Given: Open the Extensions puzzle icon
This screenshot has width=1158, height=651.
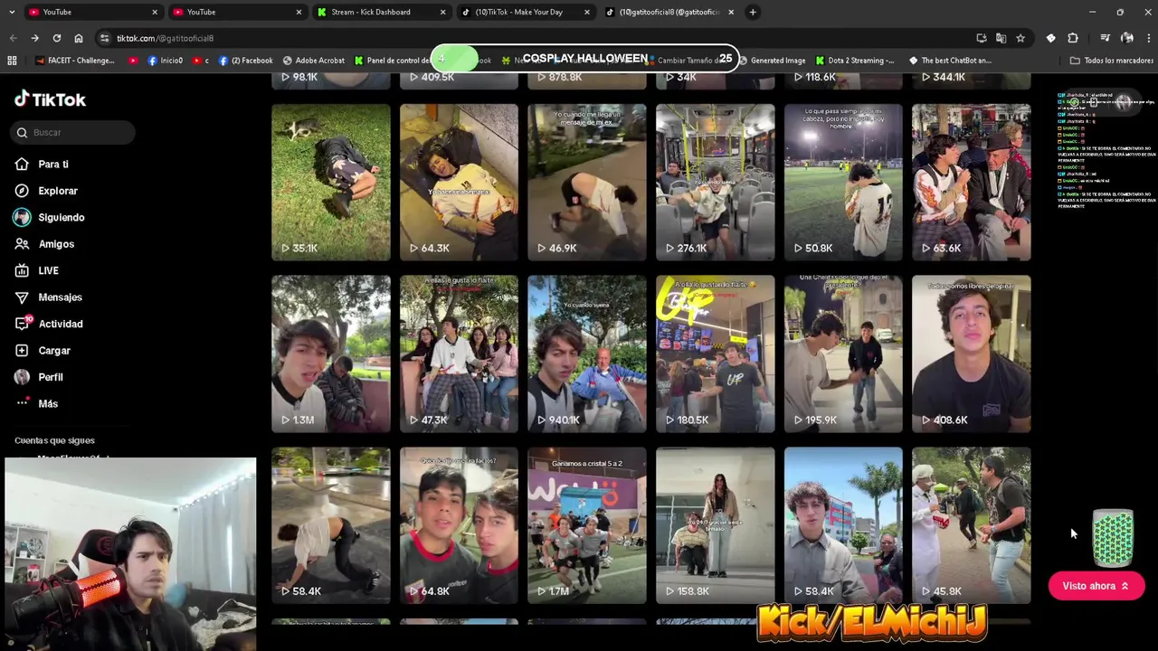Looking at the screenshot, I should pyautogui.click(x=1073, y=38).
